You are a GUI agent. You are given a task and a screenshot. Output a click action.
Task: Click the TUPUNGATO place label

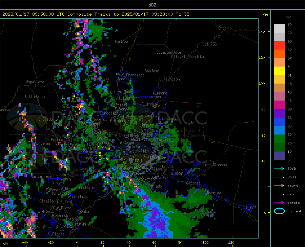pyautogui.click(x=61, y=193)
